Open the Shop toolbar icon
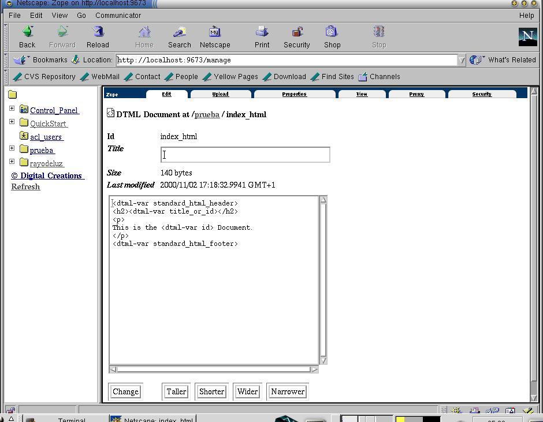Screen dimensions: 543x422 click(332, 32)
